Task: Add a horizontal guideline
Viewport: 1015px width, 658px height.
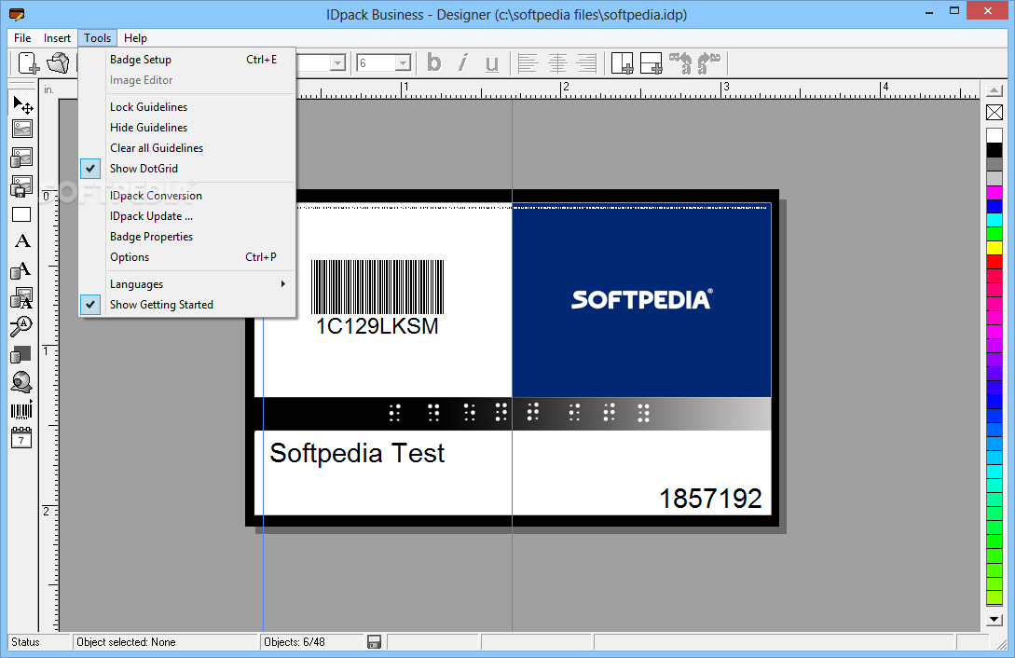Action: pos(652,62)
